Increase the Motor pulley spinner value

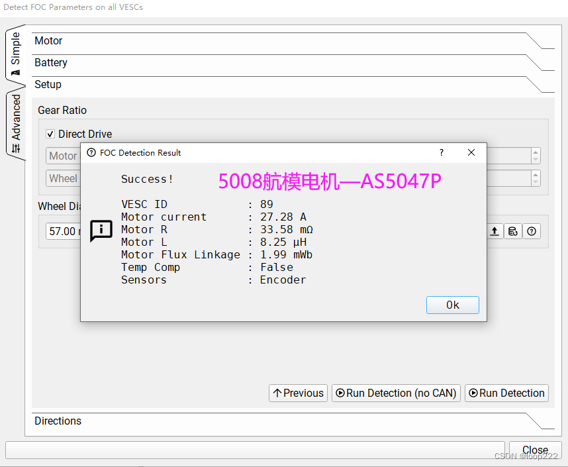tap(536, 152)
